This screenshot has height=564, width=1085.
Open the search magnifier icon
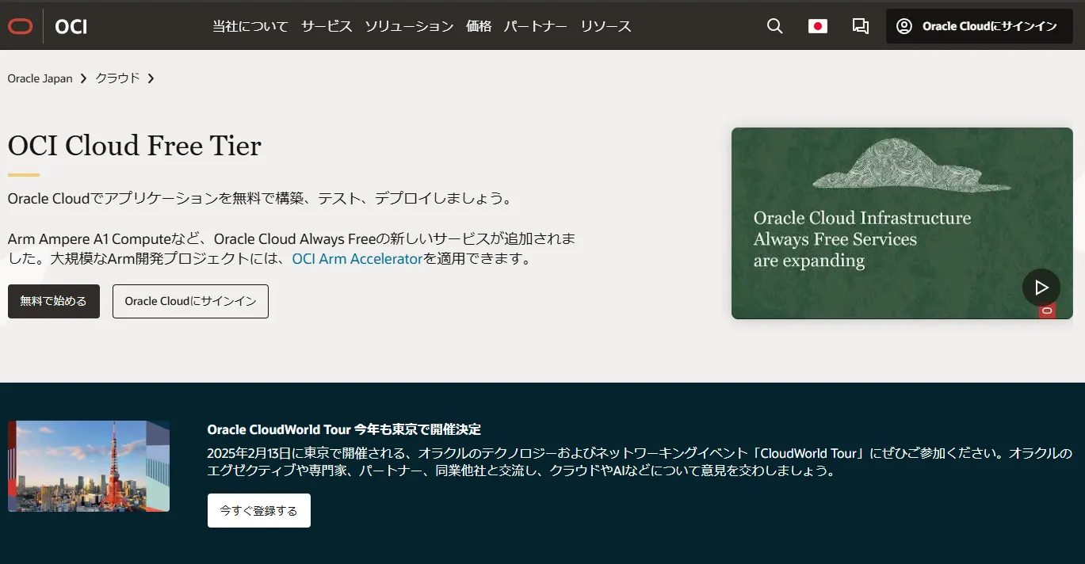pos(774,26)
